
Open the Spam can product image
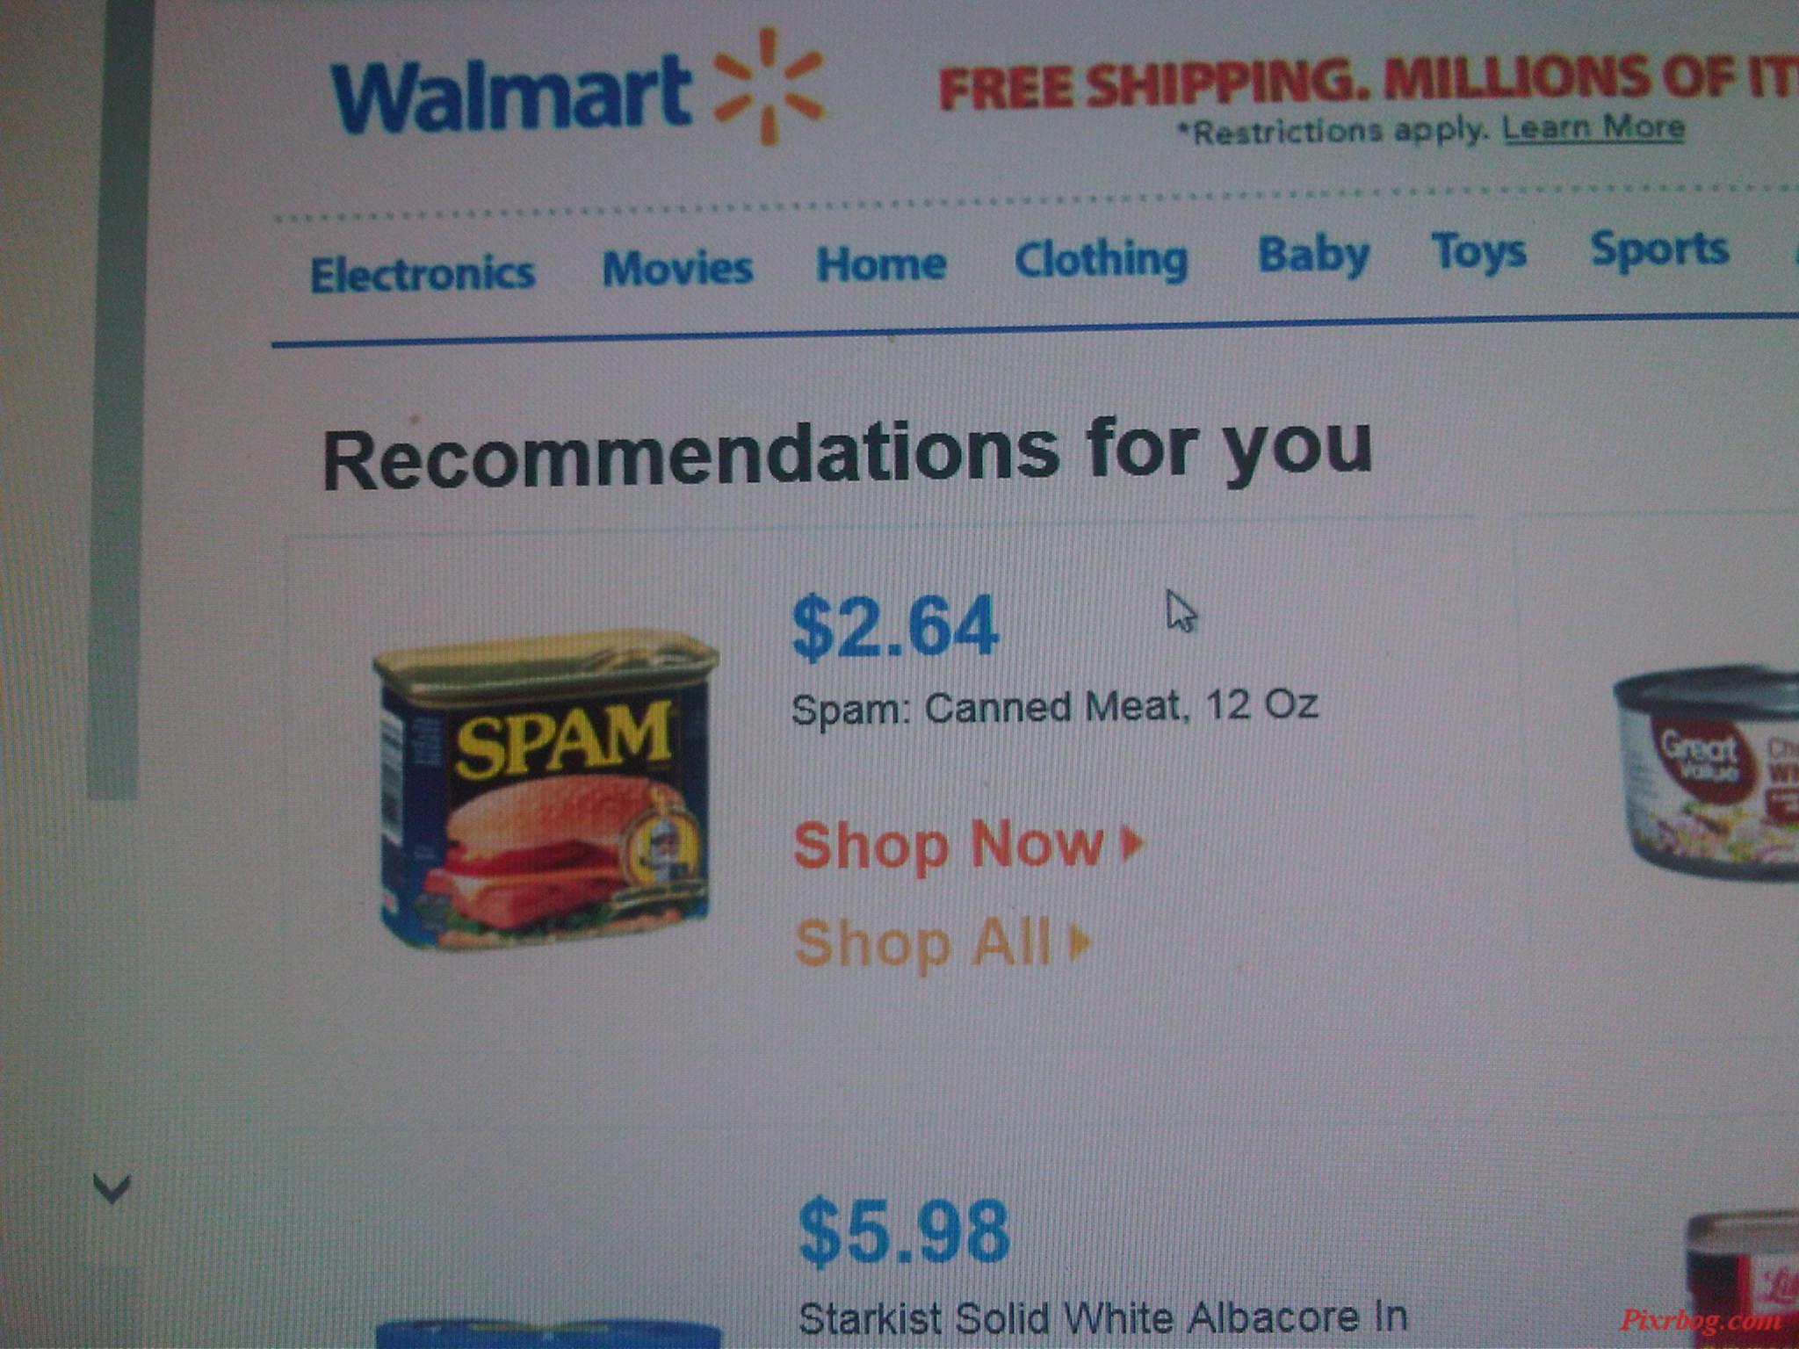pos(545,789)
